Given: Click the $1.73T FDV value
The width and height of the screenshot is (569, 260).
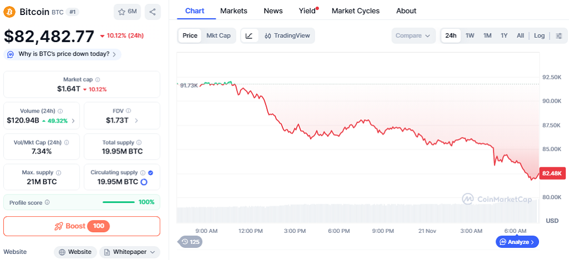Looking at the screenshot, I should [117, 121].
